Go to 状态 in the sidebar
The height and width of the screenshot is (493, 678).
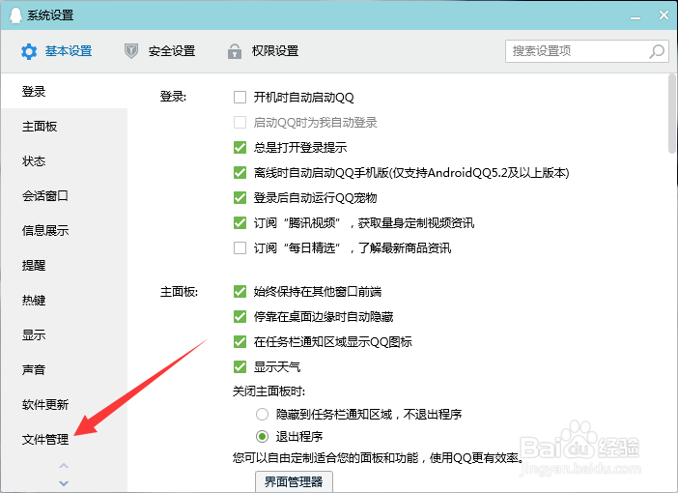click(x=64, y=161)
